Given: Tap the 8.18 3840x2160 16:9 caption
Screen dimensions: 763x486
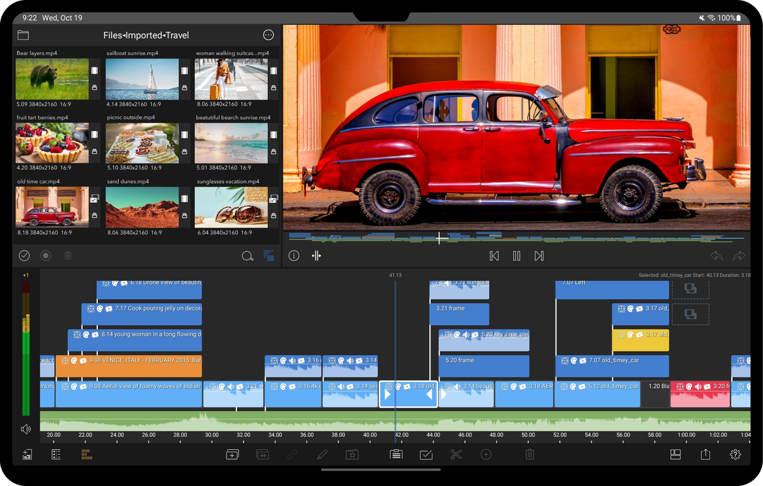Looking at the screenshot, I should [44, 233].
